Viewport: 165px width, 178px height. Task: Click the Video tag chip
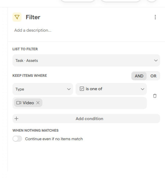tap(28, 103)
